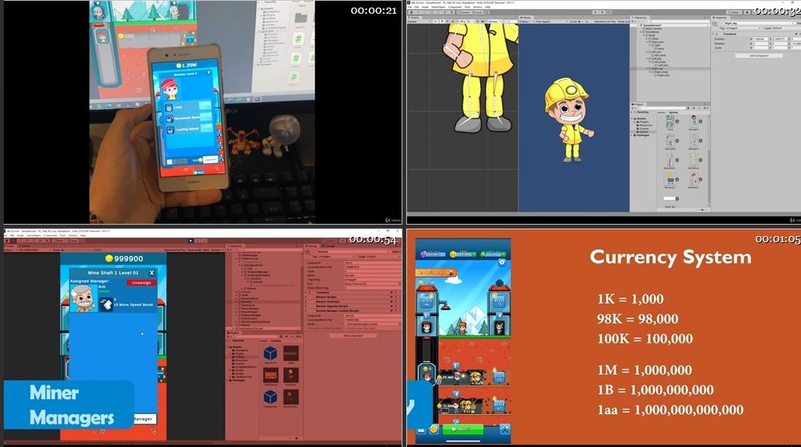Screen dimensions: 801x447
Task: Click Add Component in Miner Managers Inspector
Action: click(352, 336)
